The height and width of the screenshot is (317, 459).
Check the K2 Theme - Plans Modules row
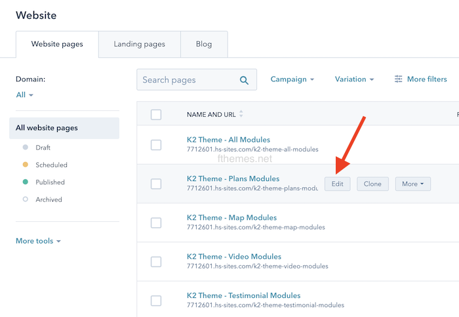pyautogui.click(x=156, y=184)
